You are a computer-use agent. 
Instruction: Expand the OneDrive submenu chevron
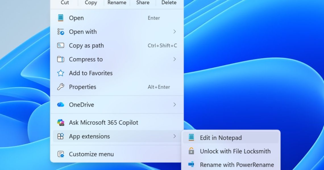[x=175, y=105]
